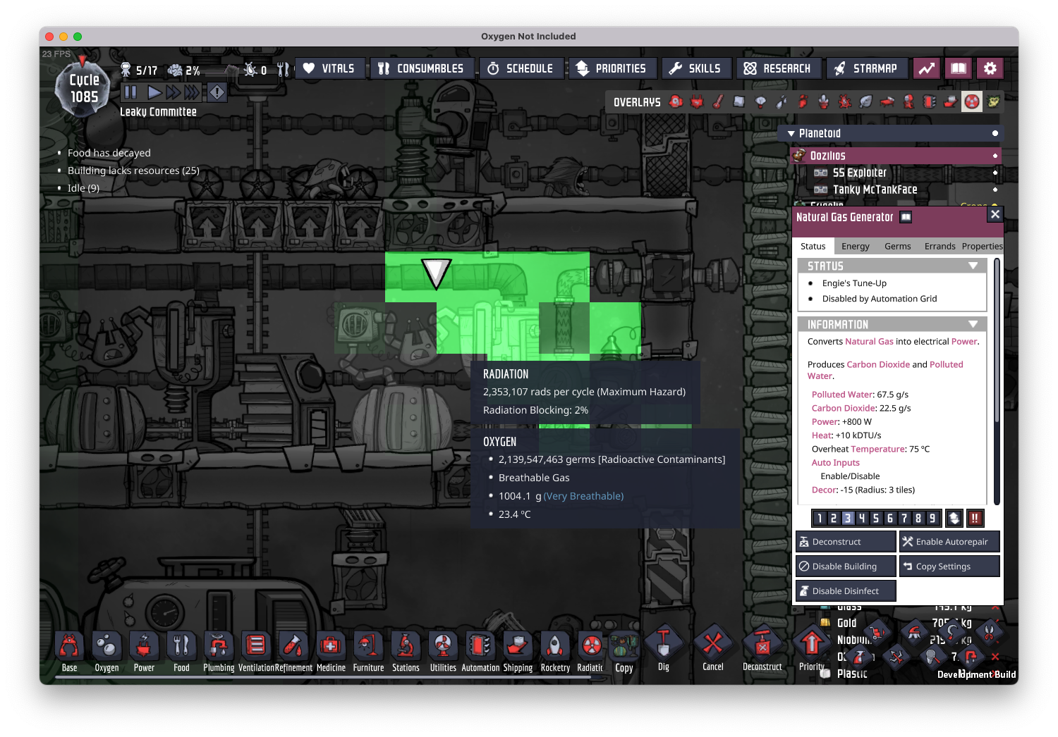Open the Rocketry build category
Image resolution: width=1058 pixels, height=737 pixels.
555,651
